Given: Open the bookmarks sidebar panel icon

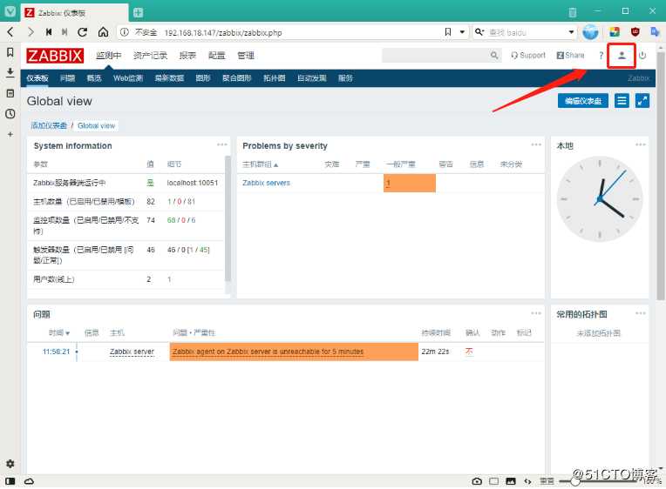Looking at the screenshot, I should [x=10, y=52].
